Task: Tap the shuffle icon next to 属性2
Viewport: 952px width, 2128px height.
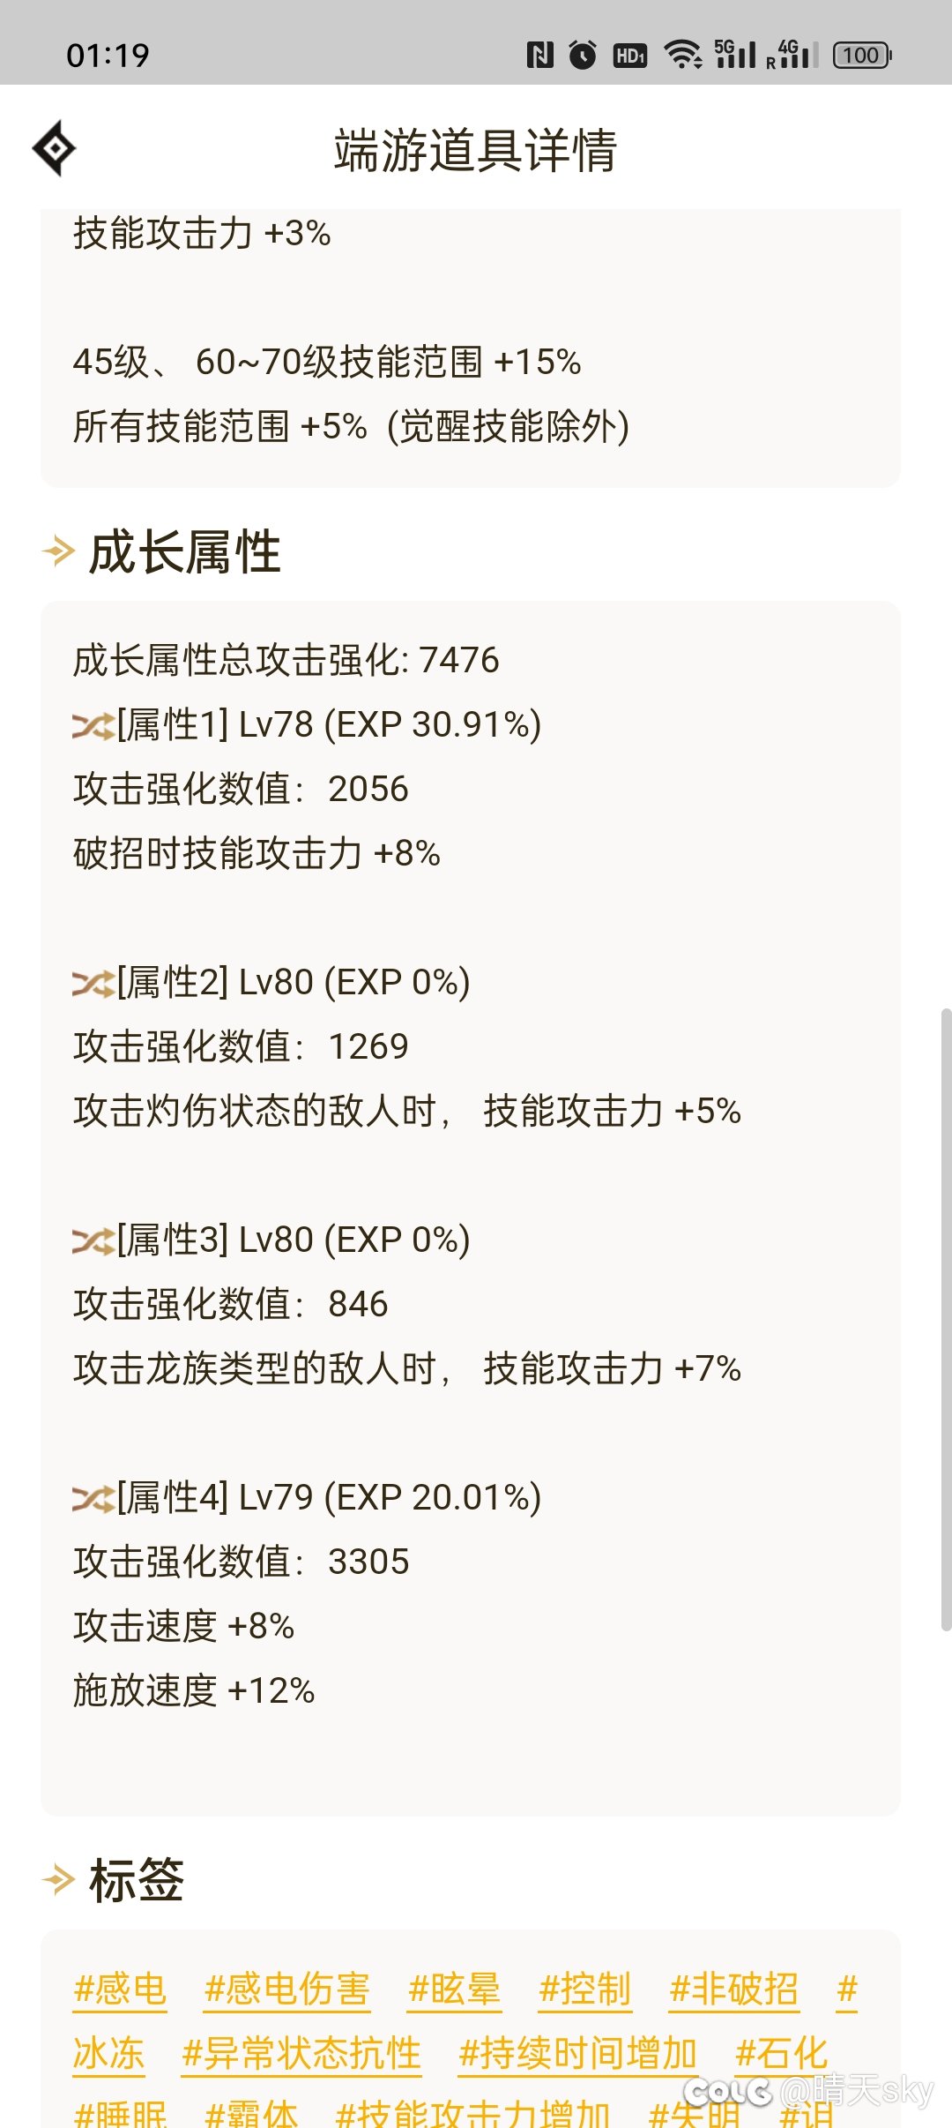Action: 93,984
